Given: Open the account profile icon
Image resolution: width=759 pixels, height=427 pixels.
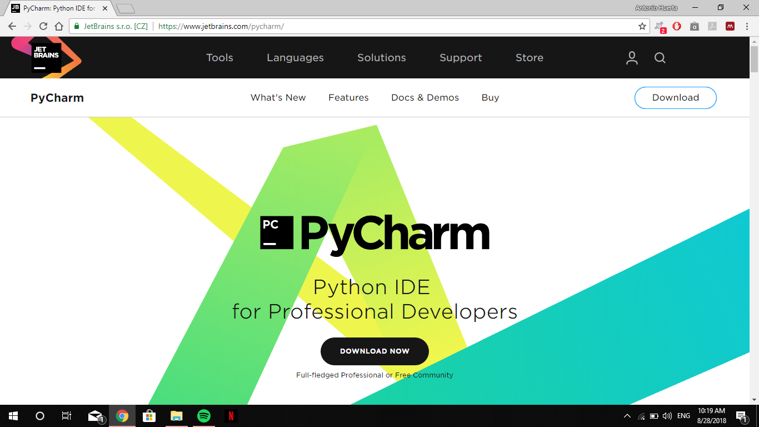Looking at the screenshot, I should [632, 57].
